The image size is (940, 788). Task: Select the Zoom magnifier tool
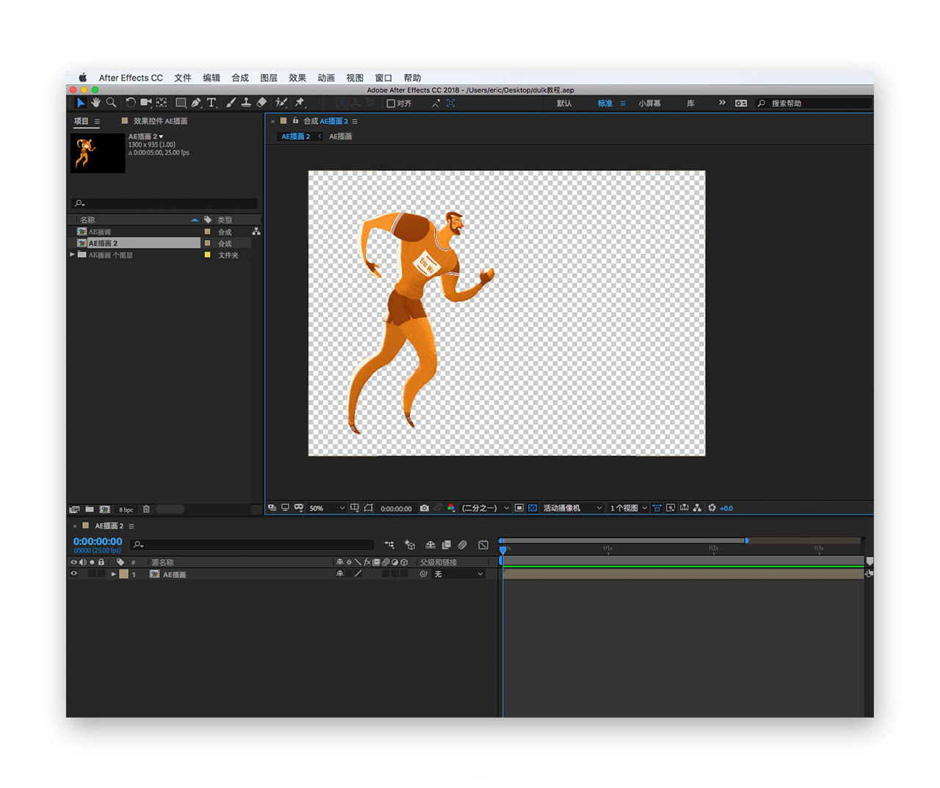pos(111,103)
